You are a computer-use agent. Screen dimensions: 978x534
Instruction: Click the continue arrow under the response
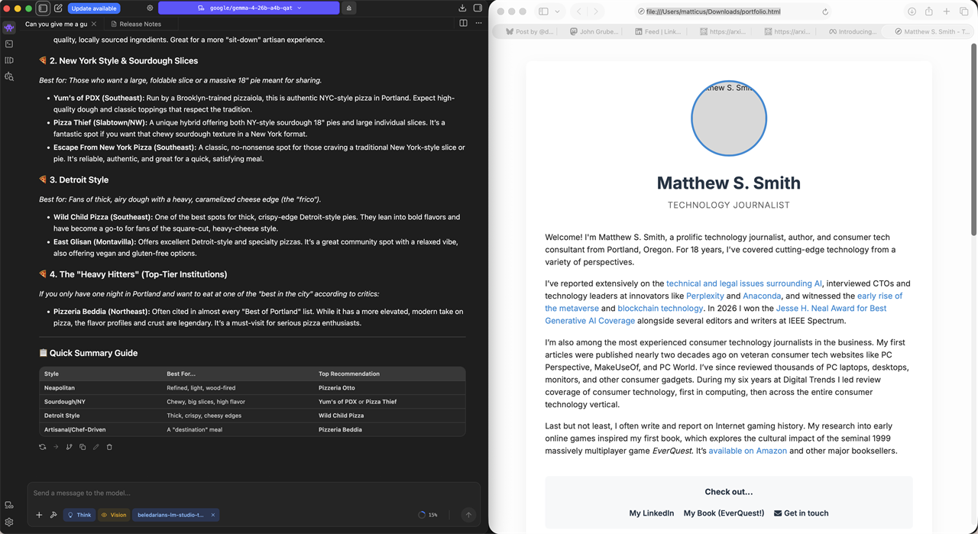click(x=56, y=447)
